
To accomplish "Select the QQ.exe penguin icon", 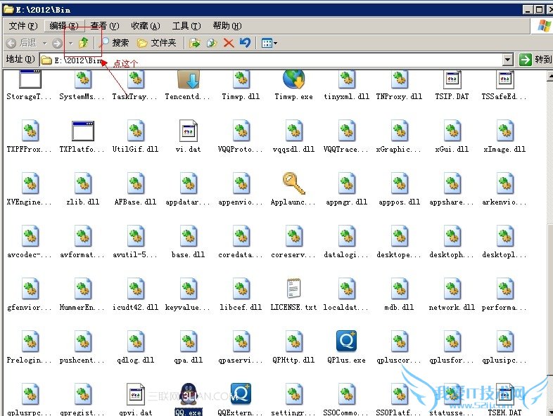I will point(188,396).
